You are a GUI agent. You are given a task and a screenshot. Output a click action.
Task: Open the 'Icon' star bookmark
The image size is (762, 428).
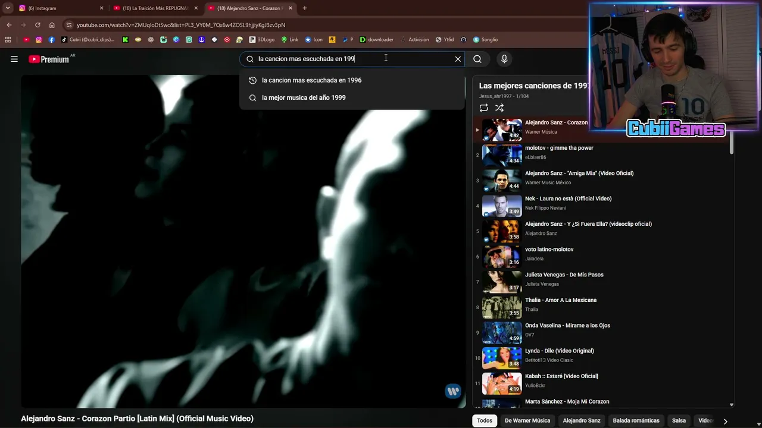click(314, 40)
